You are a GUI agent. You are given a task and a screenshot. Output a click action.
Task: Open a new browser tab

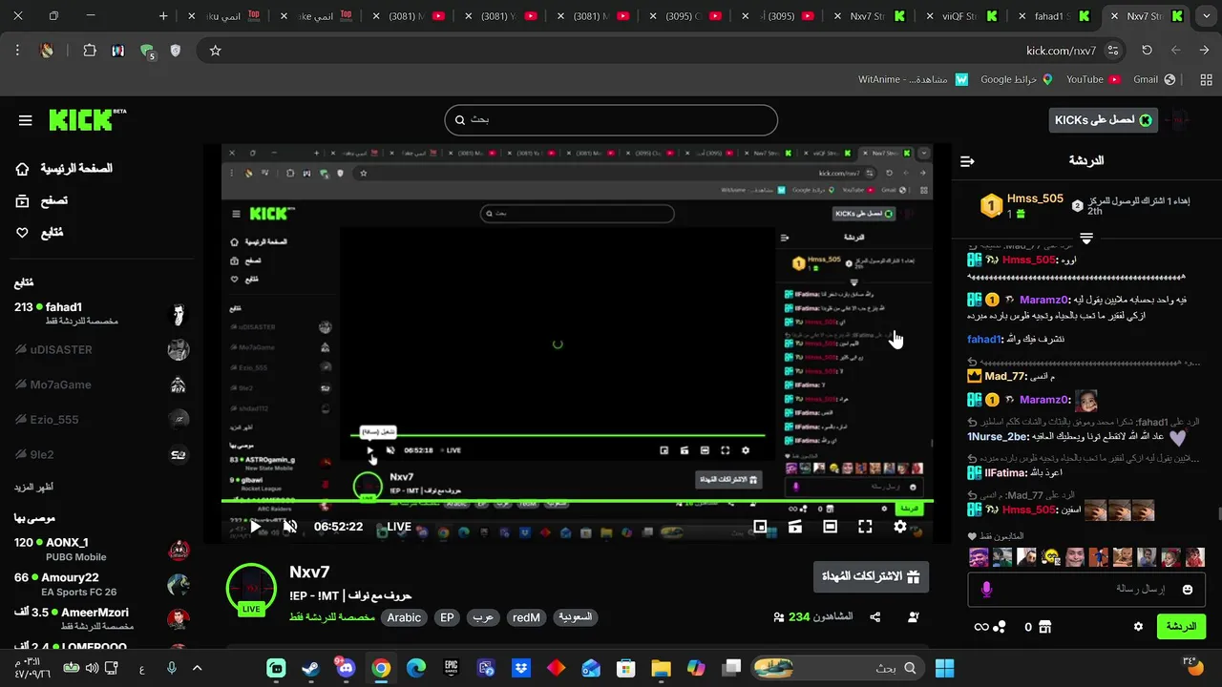pos(163,16)
